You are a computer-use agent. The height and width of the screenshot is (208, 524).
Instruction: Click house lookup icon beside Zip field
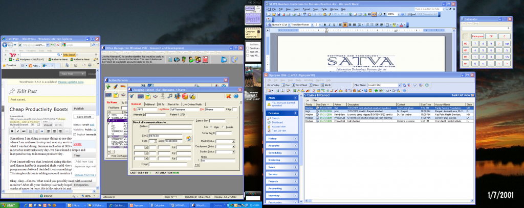coord(188,139)
